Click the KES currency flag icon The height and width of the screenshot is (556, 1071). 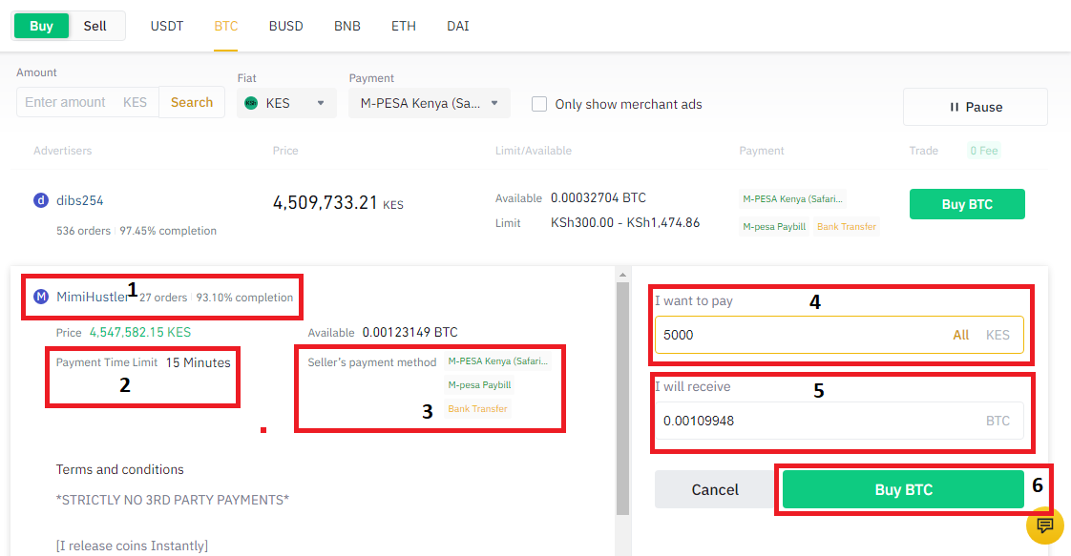click(x=251, y=103)
